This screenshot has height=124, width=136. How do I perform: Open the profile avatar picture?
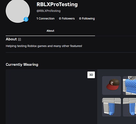pyautogui.click(x=18, y=11)
